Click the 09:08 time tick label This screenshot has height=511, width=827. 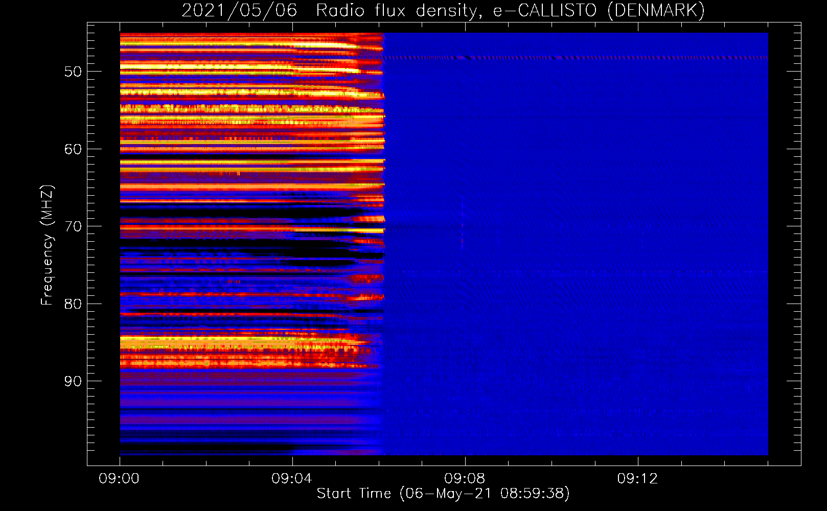pos(465,479)
